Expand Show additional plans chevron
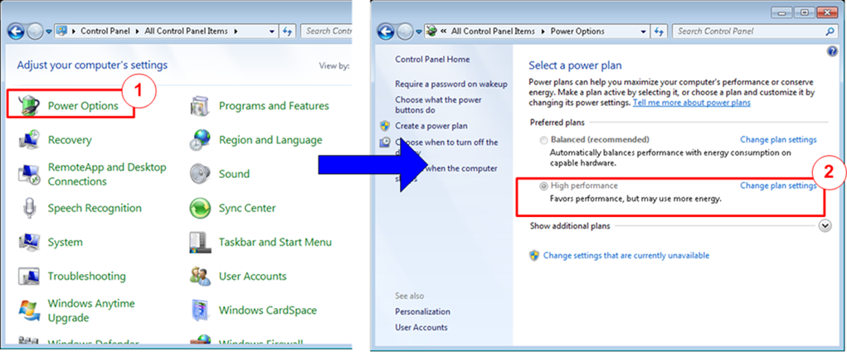This screenshot has height=352, width=847. click(x=825, y=226)
